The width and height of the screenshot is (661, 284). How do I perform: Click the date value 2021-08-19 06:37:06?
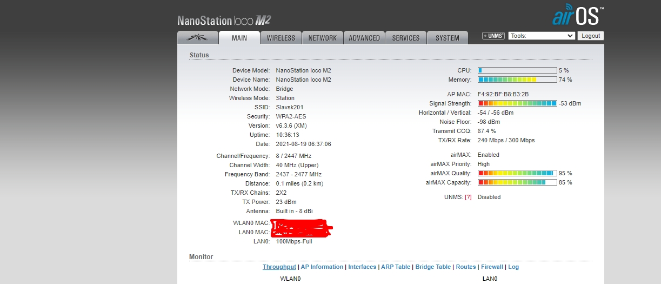(304, 144)
